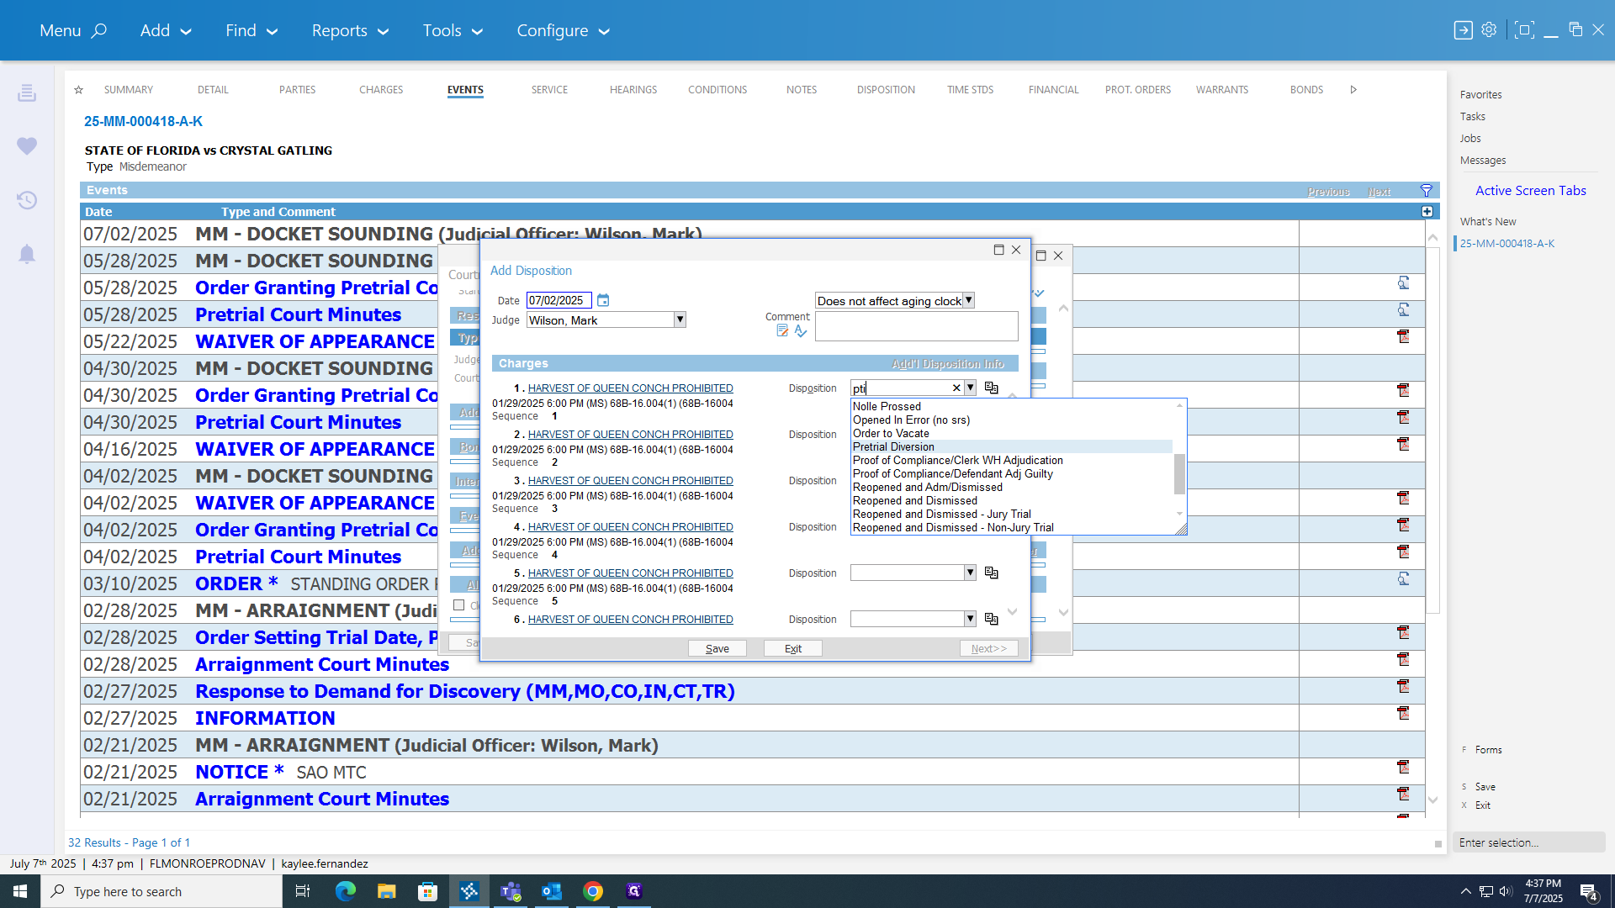
Task: Expand the Configure menu in the top bar
Action: coord(563,30)
